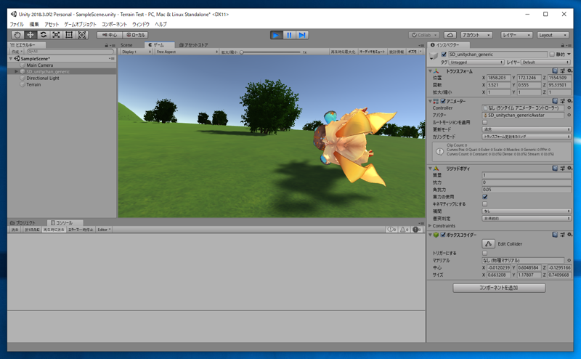Open the Box Collider gear menu
This screenshot has height=359, width=581.
click(569, 235)
